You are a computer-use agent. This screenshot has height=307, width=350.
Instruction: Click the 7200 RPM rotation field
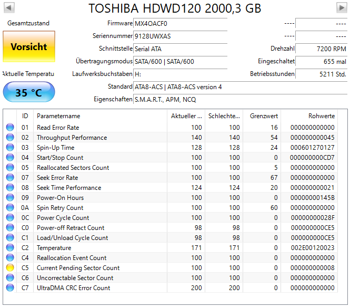click(x=322, y=49)
